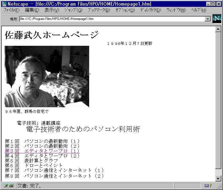Expand the location URL dropdown arrow
Screen dimensions: 223x190
pyautogui.click(x=208, y=19)
